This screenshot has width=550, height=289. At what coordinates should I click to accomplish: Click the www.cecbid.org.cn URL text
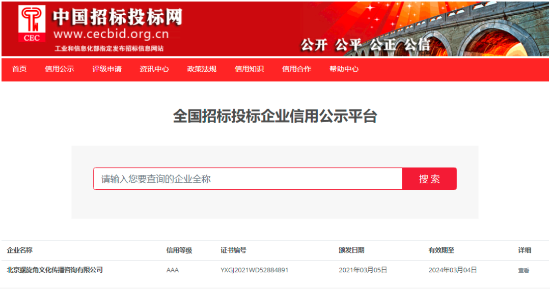point(111,34)
